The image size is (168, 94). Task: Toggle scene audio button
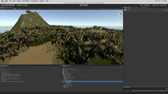[18, 9]
